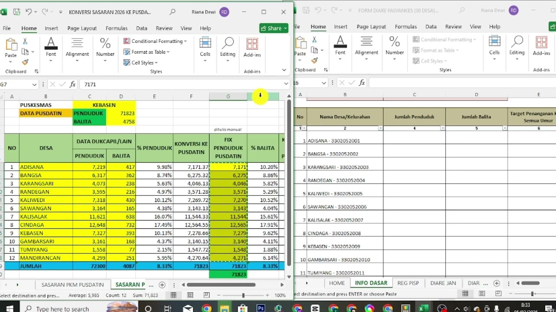Click Cut scissors icon in left window

point(25,41)
